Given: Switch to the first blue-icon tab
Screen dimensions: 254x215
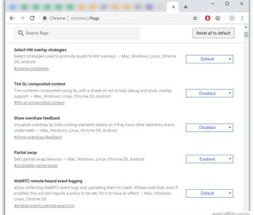Looking at the screenshot, I should coord(13,7).
